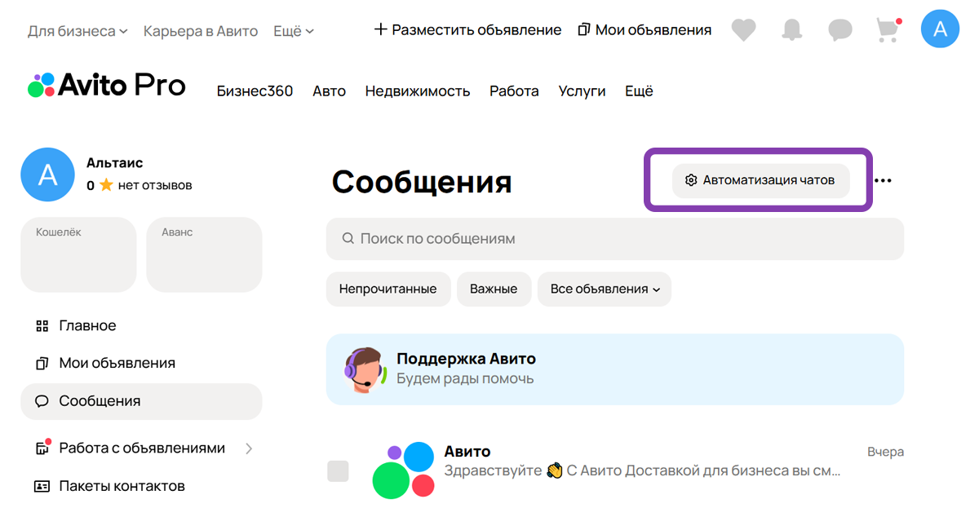Click Разместить объявление

[x=467, y=29]
